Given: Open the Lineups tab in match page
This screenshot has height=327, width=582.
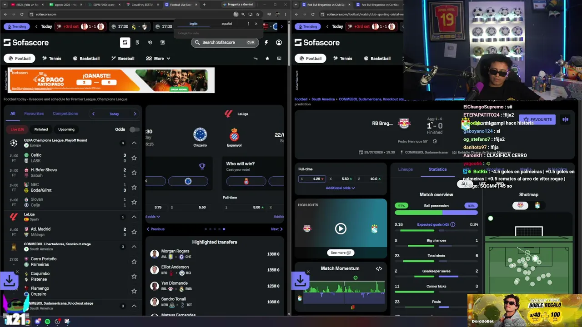Looking at the screenshot, I should (x=406, y=169).
